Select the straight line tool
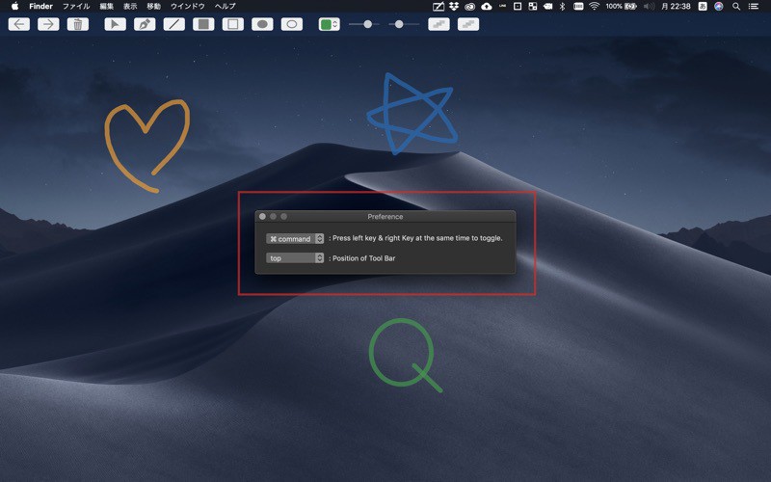The image size is (771, 482). pos(174,24)
